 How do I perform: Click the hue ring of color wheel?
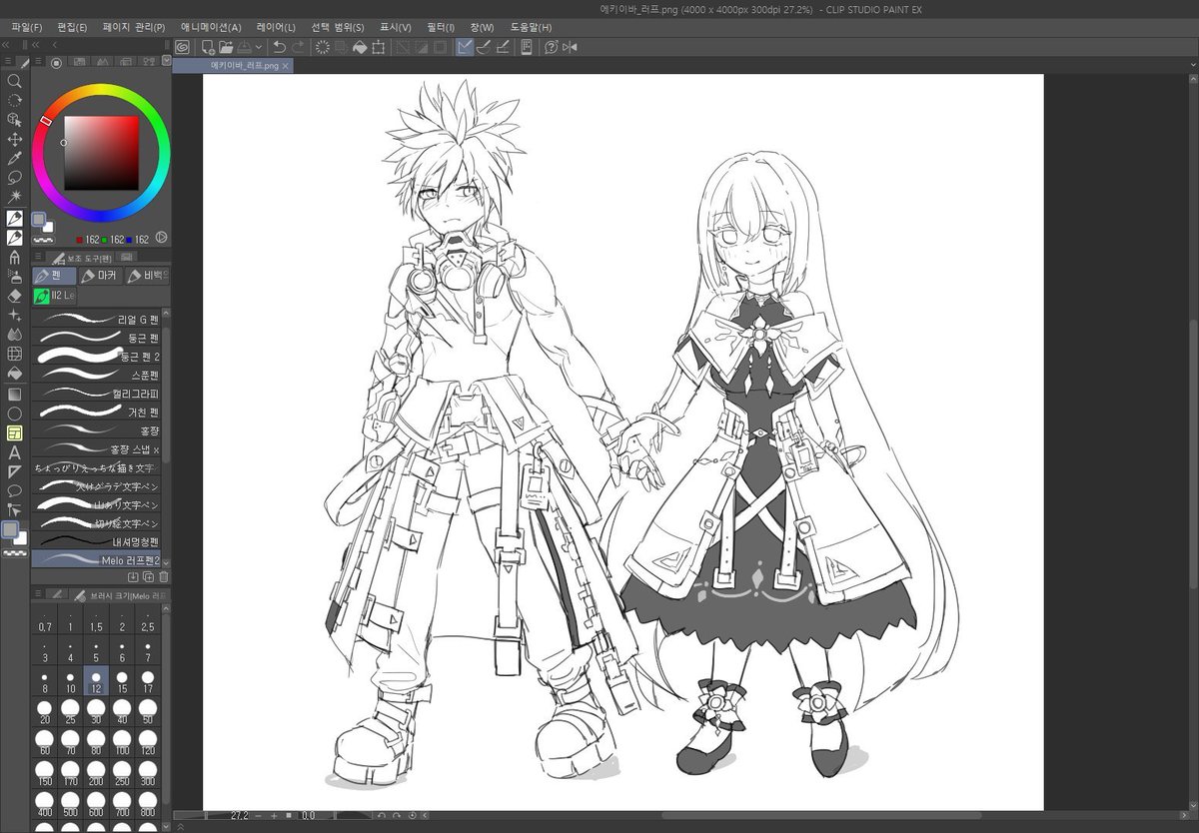pos(101,91)
